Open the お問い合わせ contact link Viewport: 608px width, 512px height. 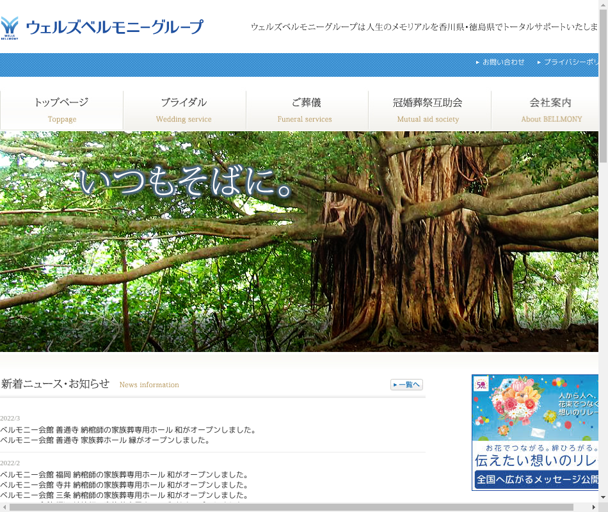point(503,62)
